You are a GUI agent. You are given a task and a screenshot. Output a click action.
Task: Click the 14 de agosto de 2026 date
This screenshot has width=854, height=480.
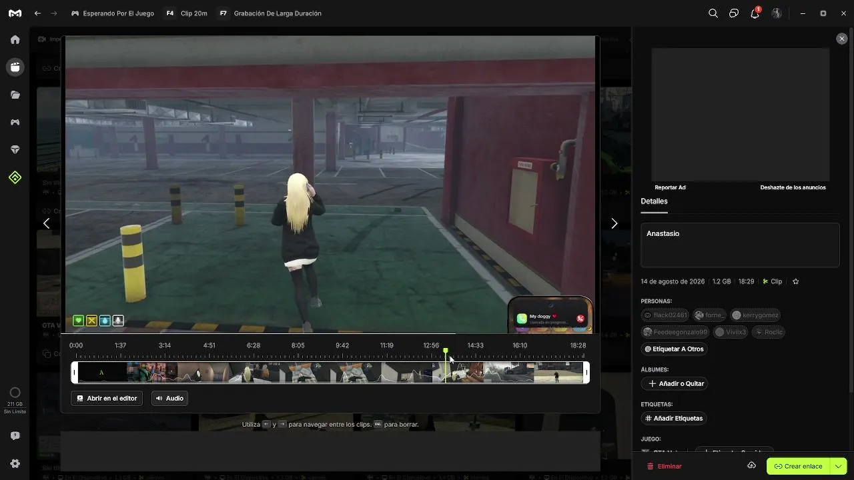pyautogui.click(x=673, y=281)
